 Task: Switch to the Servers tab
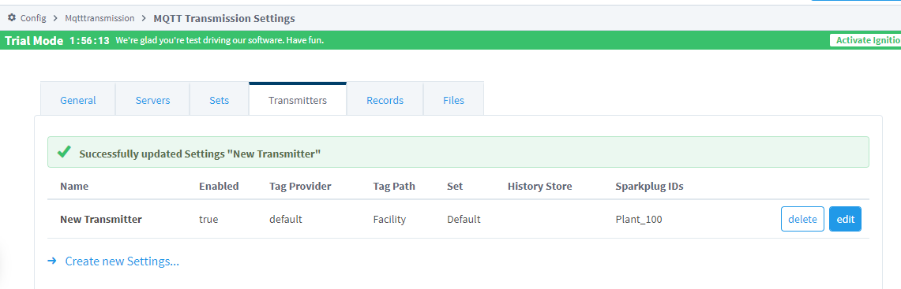[153, 100]
